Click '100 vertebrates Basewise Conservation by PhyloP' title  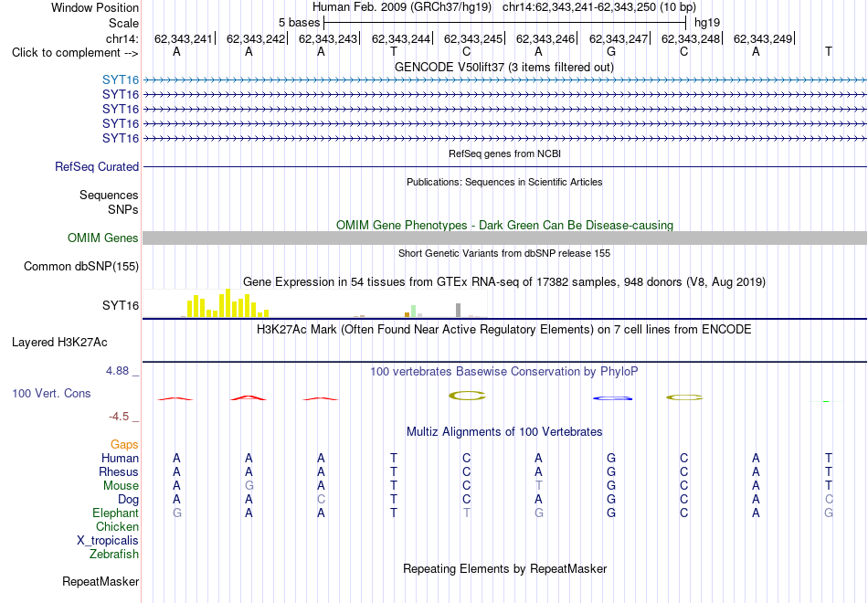pos(503,372)
